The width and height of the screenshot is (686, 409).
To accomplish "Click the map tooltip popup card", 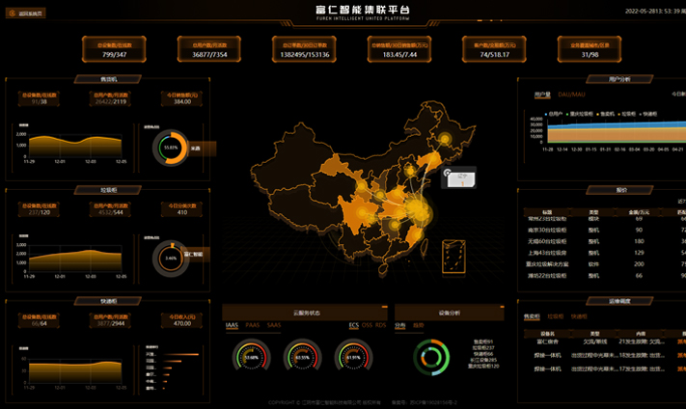I will [459, 177].
